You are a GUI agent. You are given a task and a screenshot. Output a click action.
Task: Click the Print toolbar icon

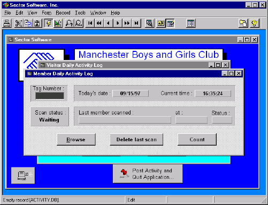click(7, 23)
